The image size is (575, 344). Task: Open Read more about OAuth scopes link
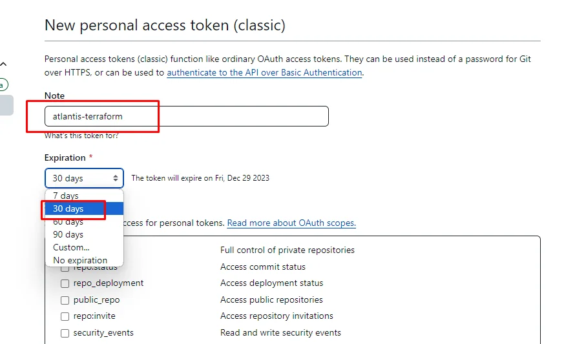coord(291,223)
